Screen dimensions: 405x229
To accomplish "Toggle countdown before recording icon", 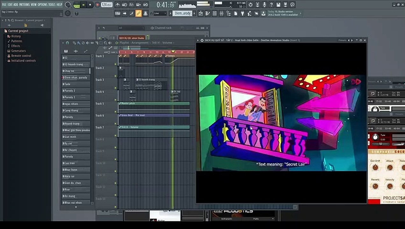I will coord(131,5).
